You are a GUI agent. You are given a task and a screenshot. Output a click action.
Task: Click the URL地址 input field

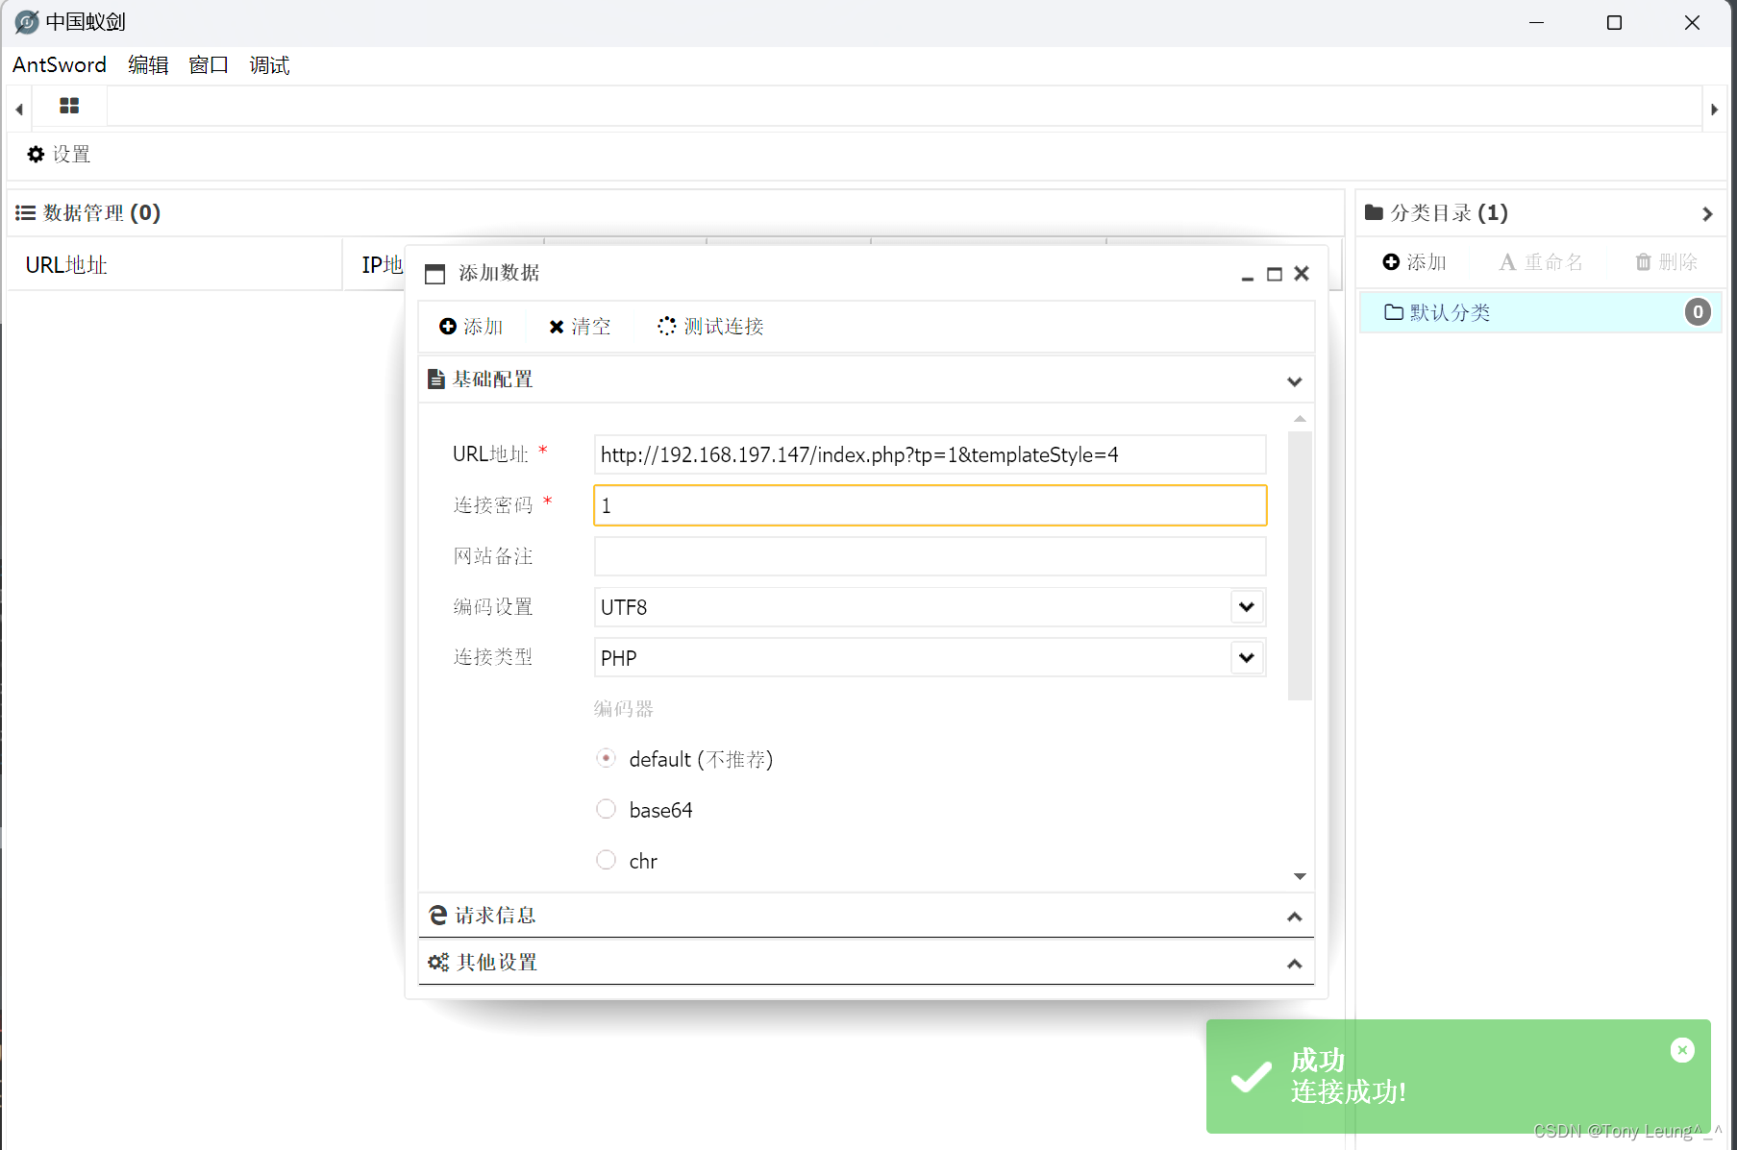click(x=930, y=454)
